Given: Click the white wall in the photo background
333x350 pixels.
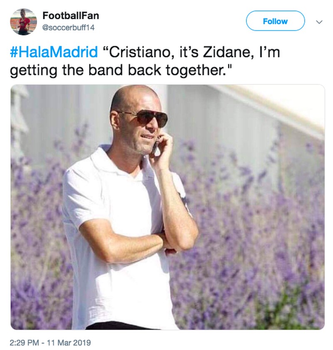Looking at the screenshot, I should 233,117.
